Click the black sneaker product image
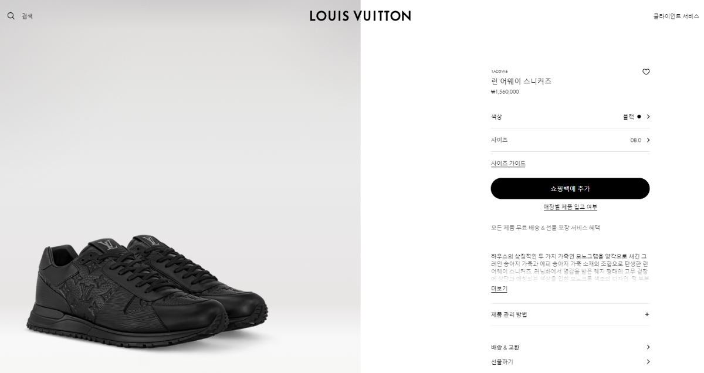The width and height of the screenshot is (704, 373). click(x=147, y=286)
